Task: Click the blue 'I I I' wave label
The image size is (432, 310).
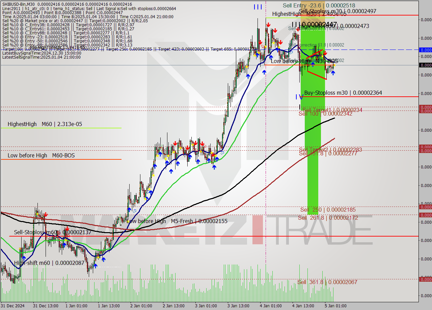Action: pyautogui.click(x=258, y=7)
